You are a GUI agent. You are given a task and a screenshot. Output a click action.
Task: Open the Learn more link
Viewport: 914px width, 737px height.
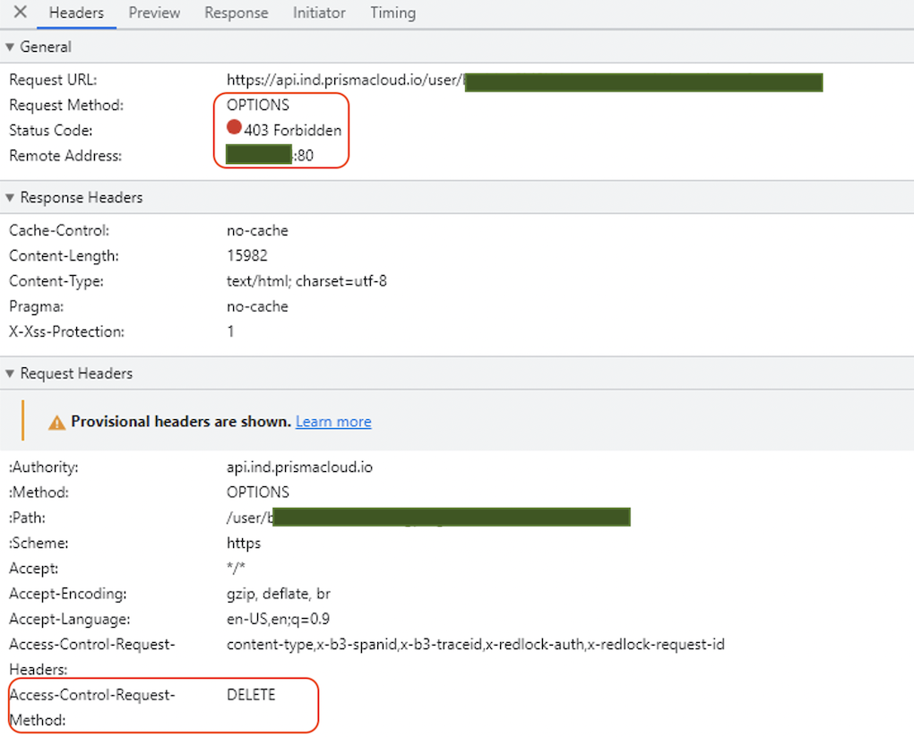click(x=333, y=421)
